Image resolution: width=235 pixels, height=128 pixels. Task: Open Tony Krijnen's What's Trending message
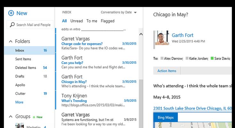click(97, 100)
